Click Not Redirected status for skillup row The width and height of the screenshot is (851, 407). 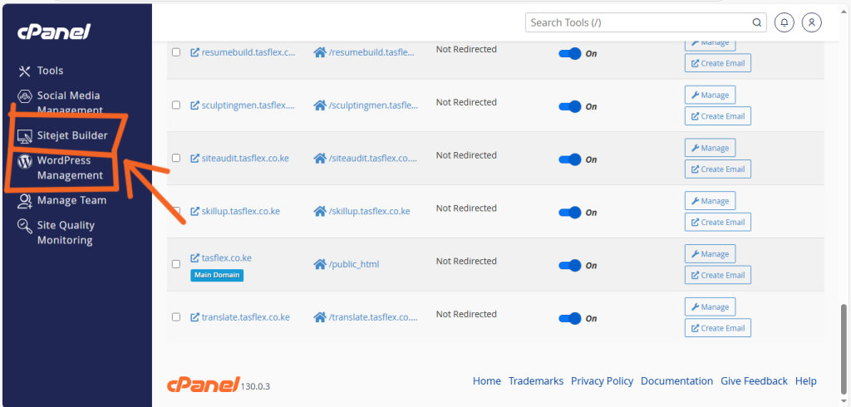click(466, 208)
